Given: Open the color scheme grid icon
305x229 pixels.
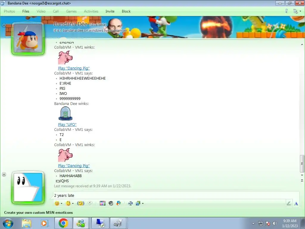Looking at the screenshot, I should coord(102,203).
